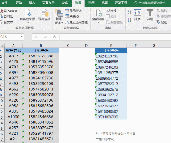The width and height of the screenshot is (171, 143).
Task: Select column E cell 13534026938
Action: click(x=111, y=117)
